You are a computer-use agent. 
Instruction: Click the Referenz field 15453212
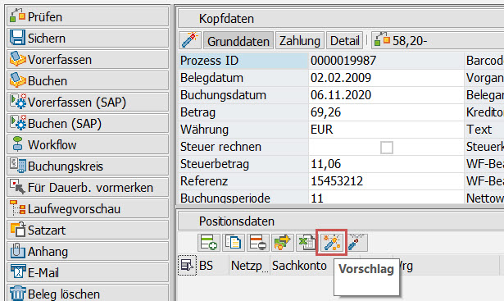(x=386, y=181)
